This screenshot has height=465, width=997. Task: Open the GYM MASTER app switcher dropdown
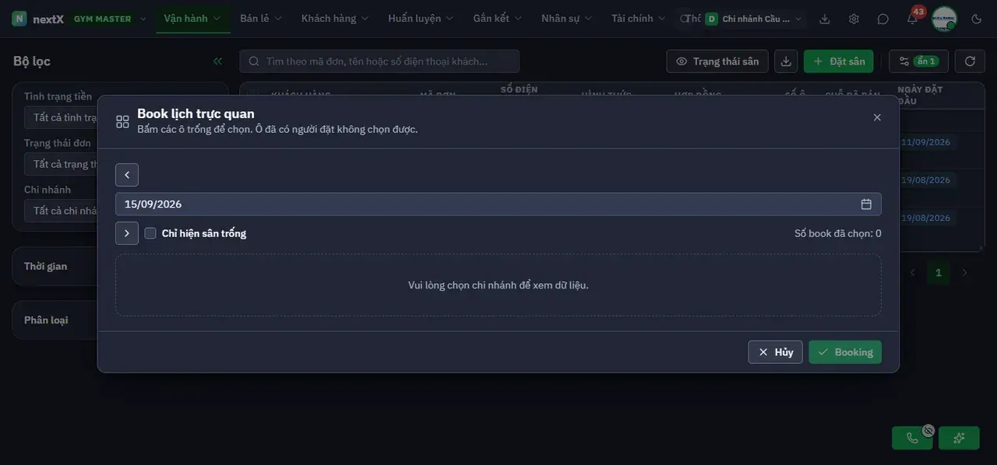tap(110, 19)
